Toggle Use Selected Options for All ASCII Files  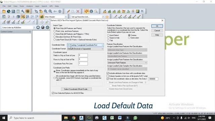coord(53,93)
